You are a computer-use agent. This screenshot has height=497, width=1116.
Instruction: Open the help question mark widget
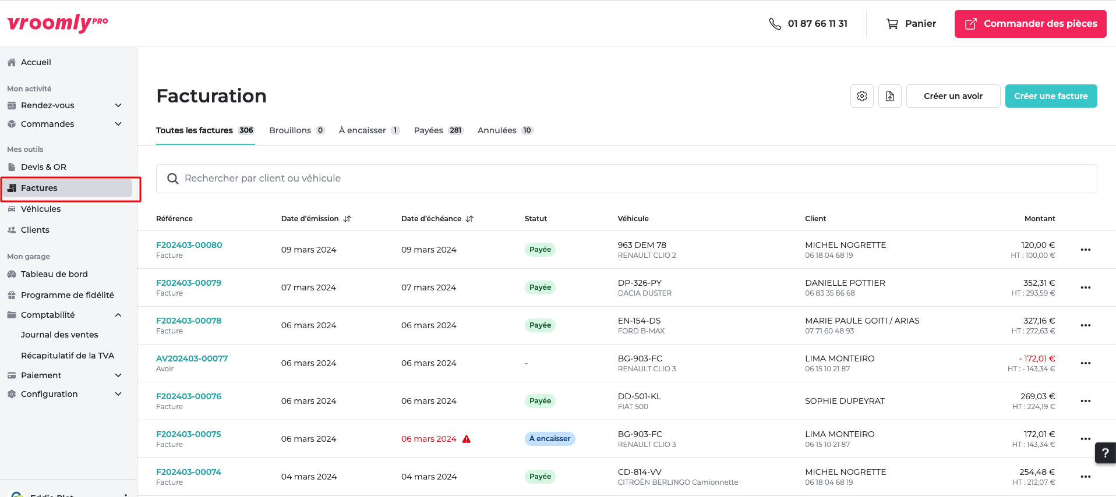[x=1105, y=453]
